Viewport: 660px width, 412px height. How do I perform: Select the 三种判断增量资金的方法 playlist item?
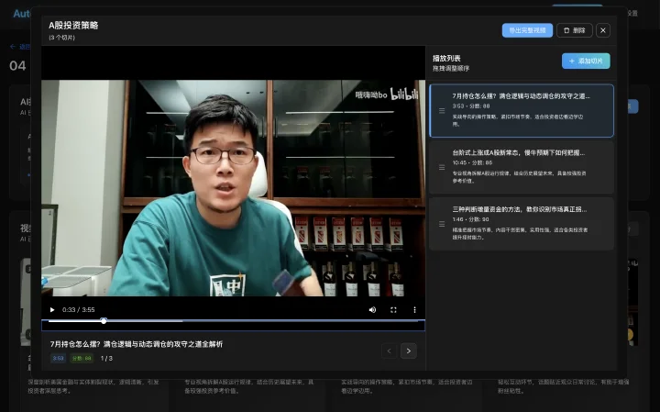point(521,224)
